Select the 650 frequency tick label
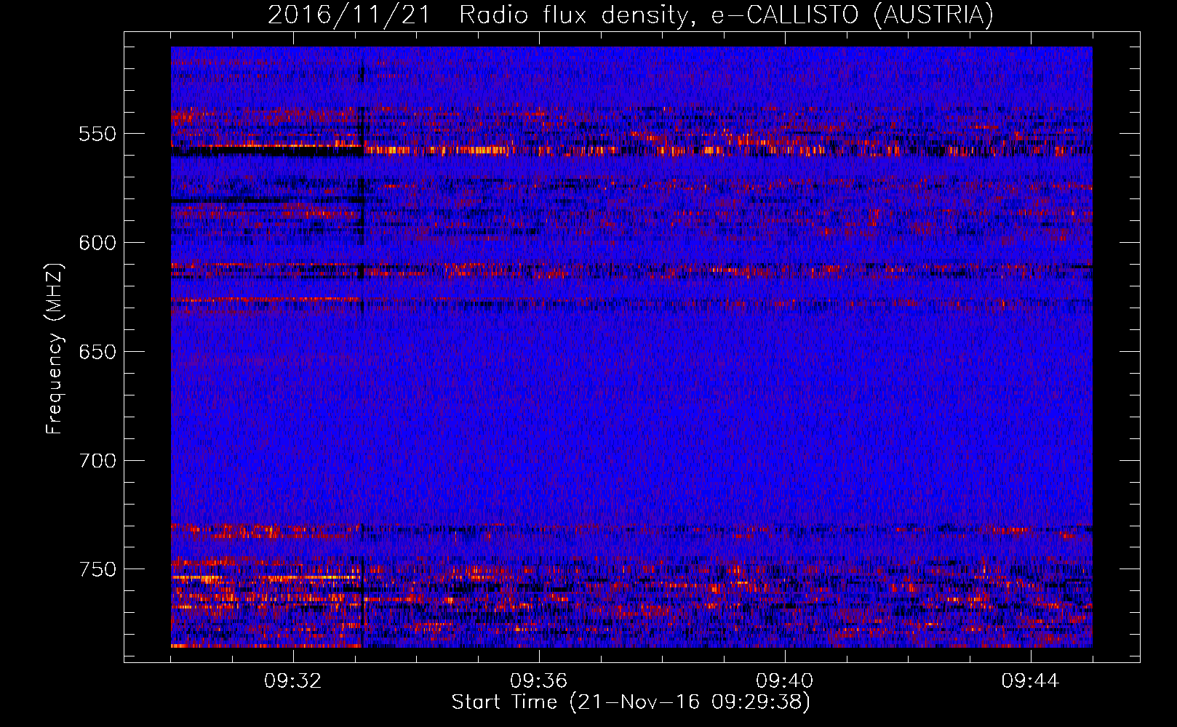1177x727 pixels. tap(97, 352)
